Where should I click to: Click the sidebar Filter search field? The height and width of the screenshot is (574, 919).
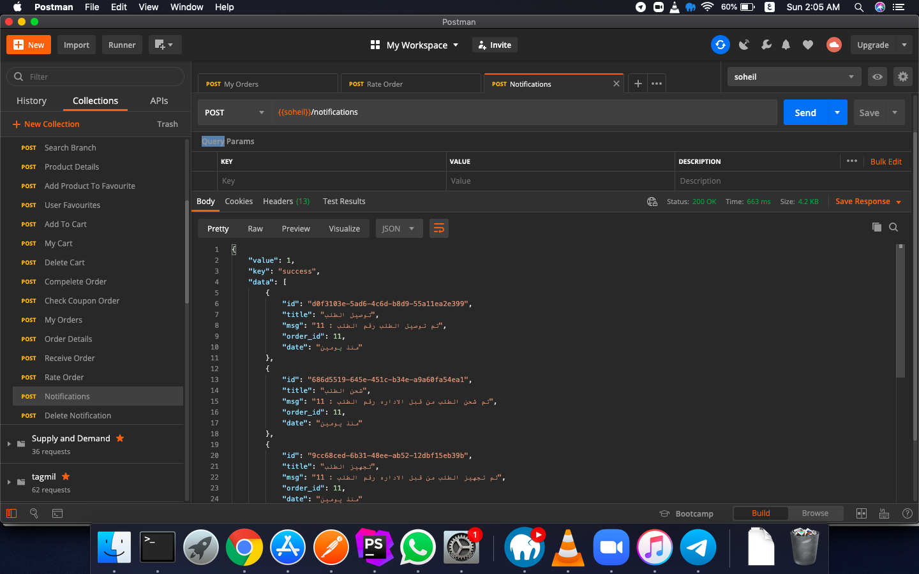pos(96,77)
